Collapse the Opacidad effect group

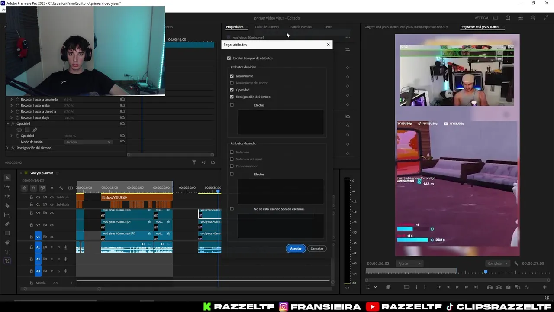(7, 123)
